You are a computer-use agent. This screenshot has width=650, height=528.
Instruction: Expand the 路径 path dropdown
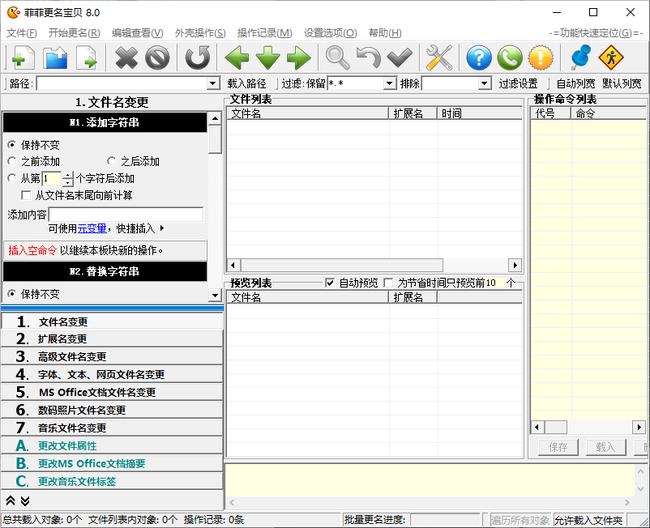(213, 83)
